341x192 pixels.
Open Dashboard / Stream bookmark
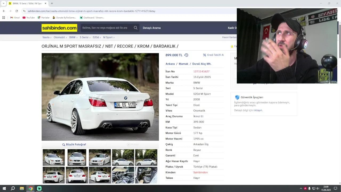pos(92,18)
